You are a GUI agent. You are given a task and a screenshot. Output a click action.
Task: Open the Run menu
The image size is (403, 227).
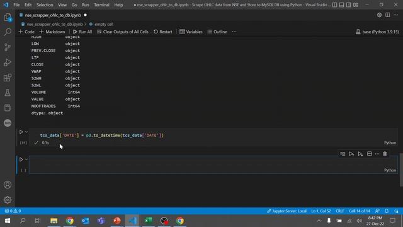(86, 5)
